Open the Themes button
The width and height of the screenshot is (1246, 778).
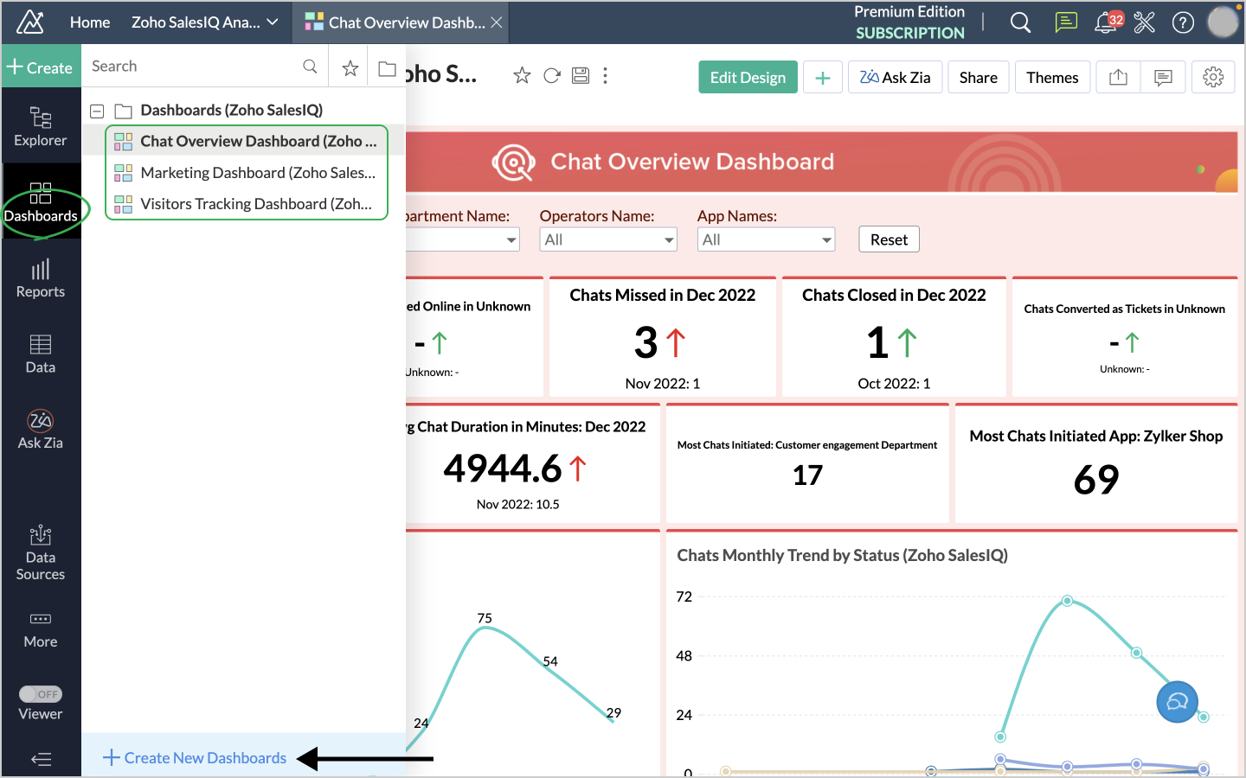(x=1052, y=77)
